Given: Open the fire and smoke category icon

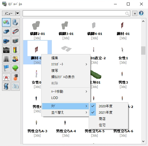Looking at the screenshot, I should click(x=15, y=77).
